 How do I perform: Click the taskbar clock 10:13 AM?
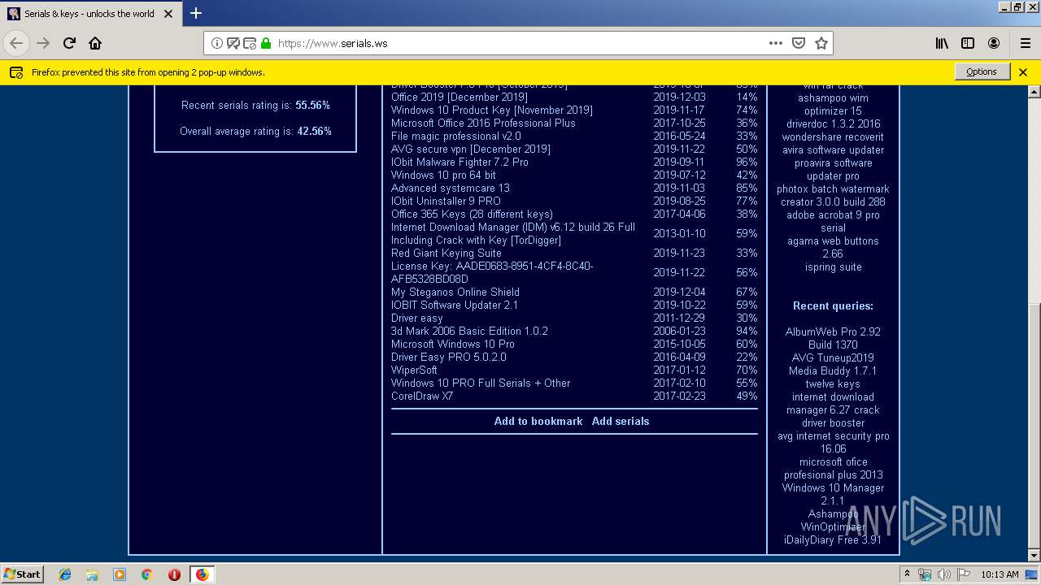[x=1000, y=574]
